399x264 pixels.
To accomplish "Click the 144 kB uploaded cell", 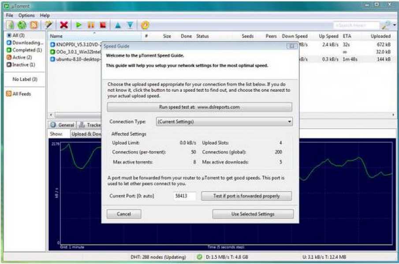I will (x=384, y=59).
